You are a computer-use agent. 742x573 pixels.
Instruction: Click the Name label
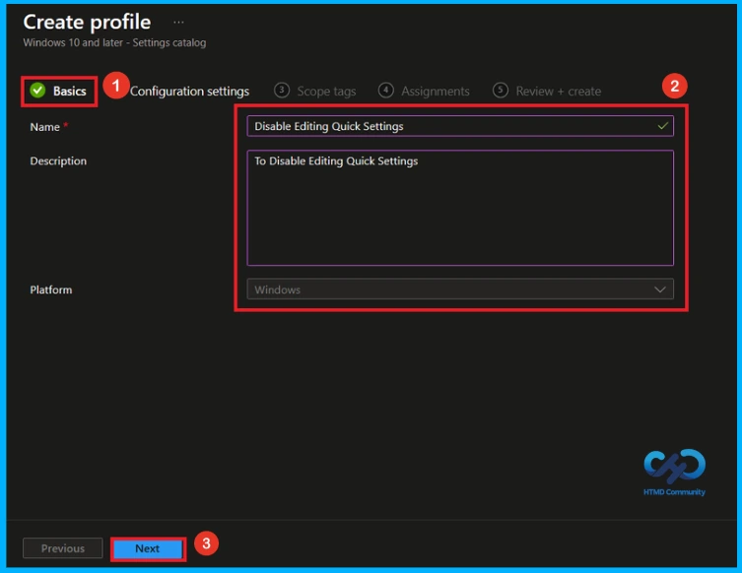point(45,127)
